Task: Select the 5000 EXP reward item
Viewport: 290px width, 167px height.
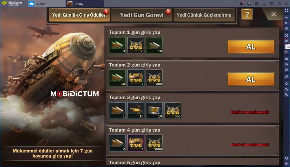Action: (x=136, y=78)
